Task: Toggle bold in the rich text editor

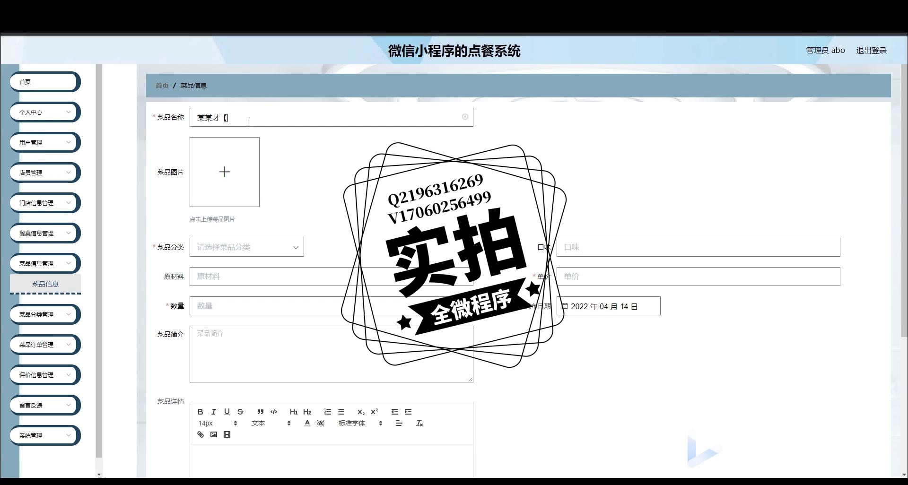Action: [x=201, y=412]
